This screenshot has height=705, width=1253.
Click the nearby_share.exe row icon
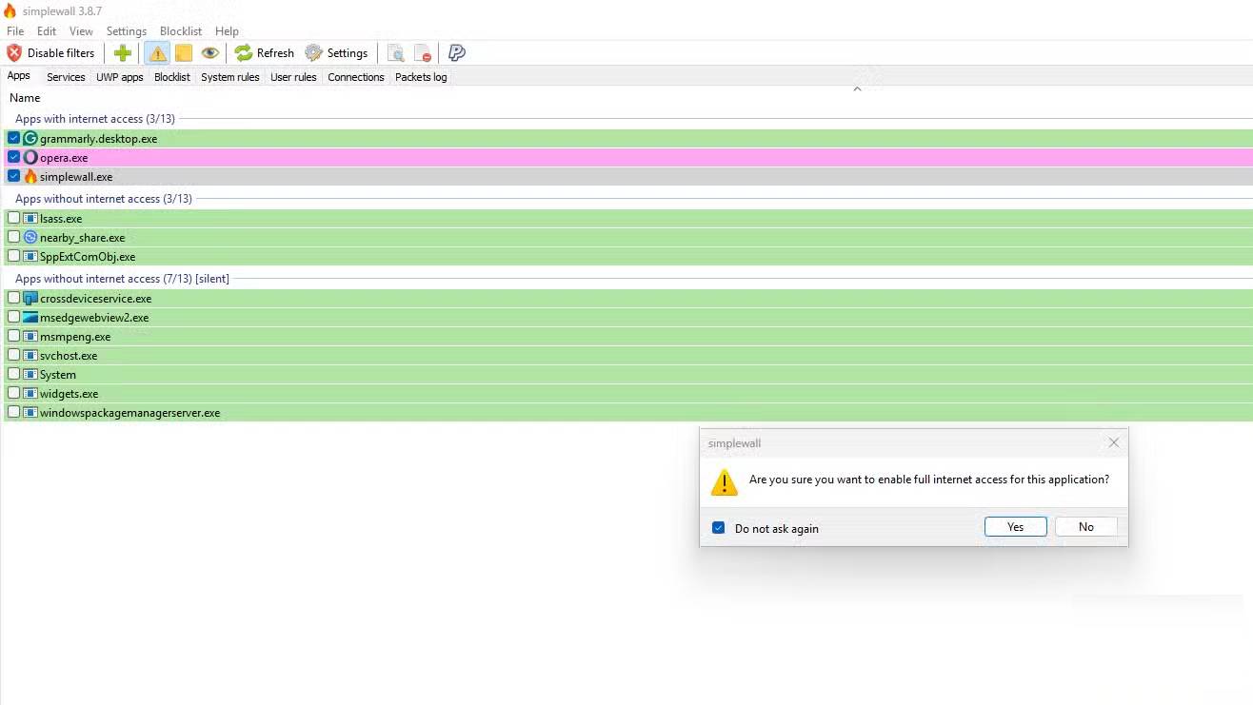point(30,238)
